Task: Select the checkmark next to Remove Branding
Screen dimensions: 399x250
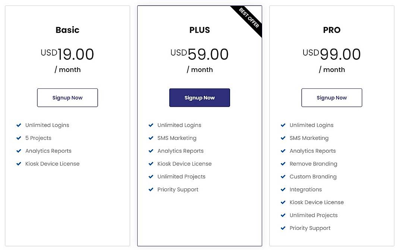Action: (283, 163)
